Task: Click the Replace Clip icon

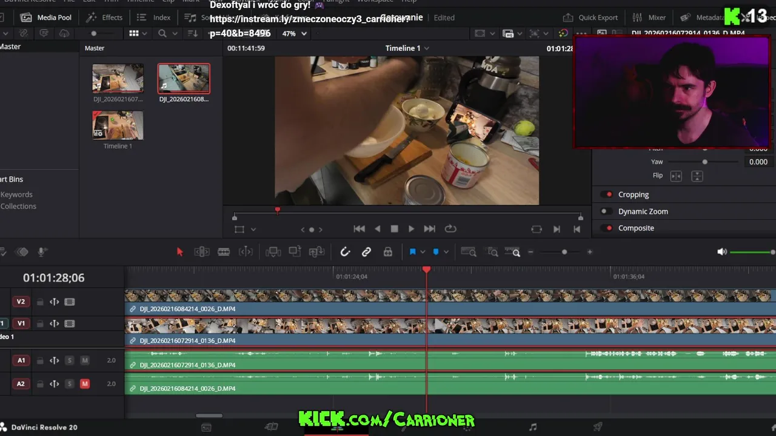Action: point(317,252)
